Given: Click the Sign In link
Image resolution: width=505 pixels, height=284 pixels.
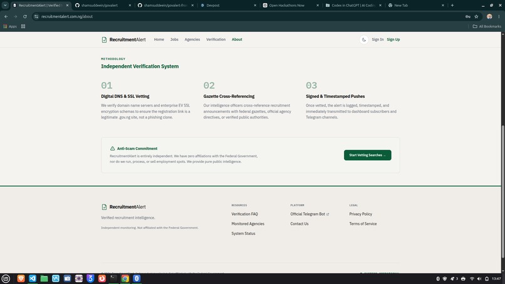Looking at the screenshot, I should click(377, 39).
